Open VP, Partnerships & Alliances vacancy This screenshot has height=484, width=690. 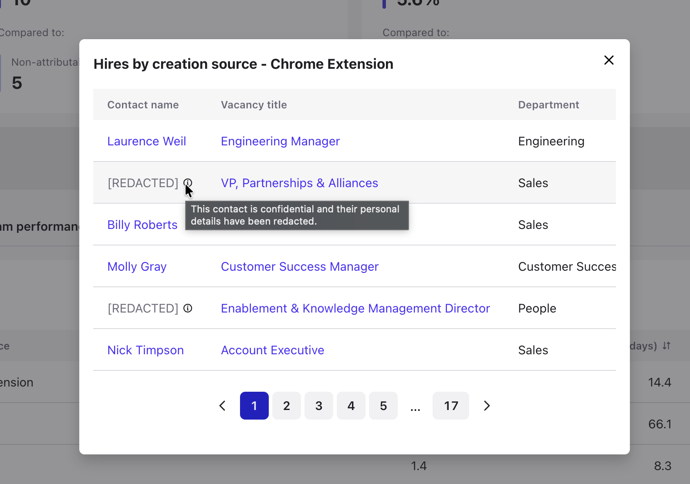pyautogui.click(x=299, y=183)
